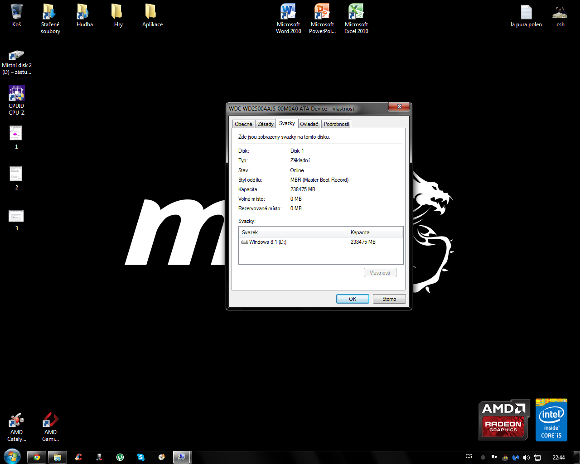Open Malwarebytes tray icon
This screenshot has height=464, width=580.
click(516, 457)
